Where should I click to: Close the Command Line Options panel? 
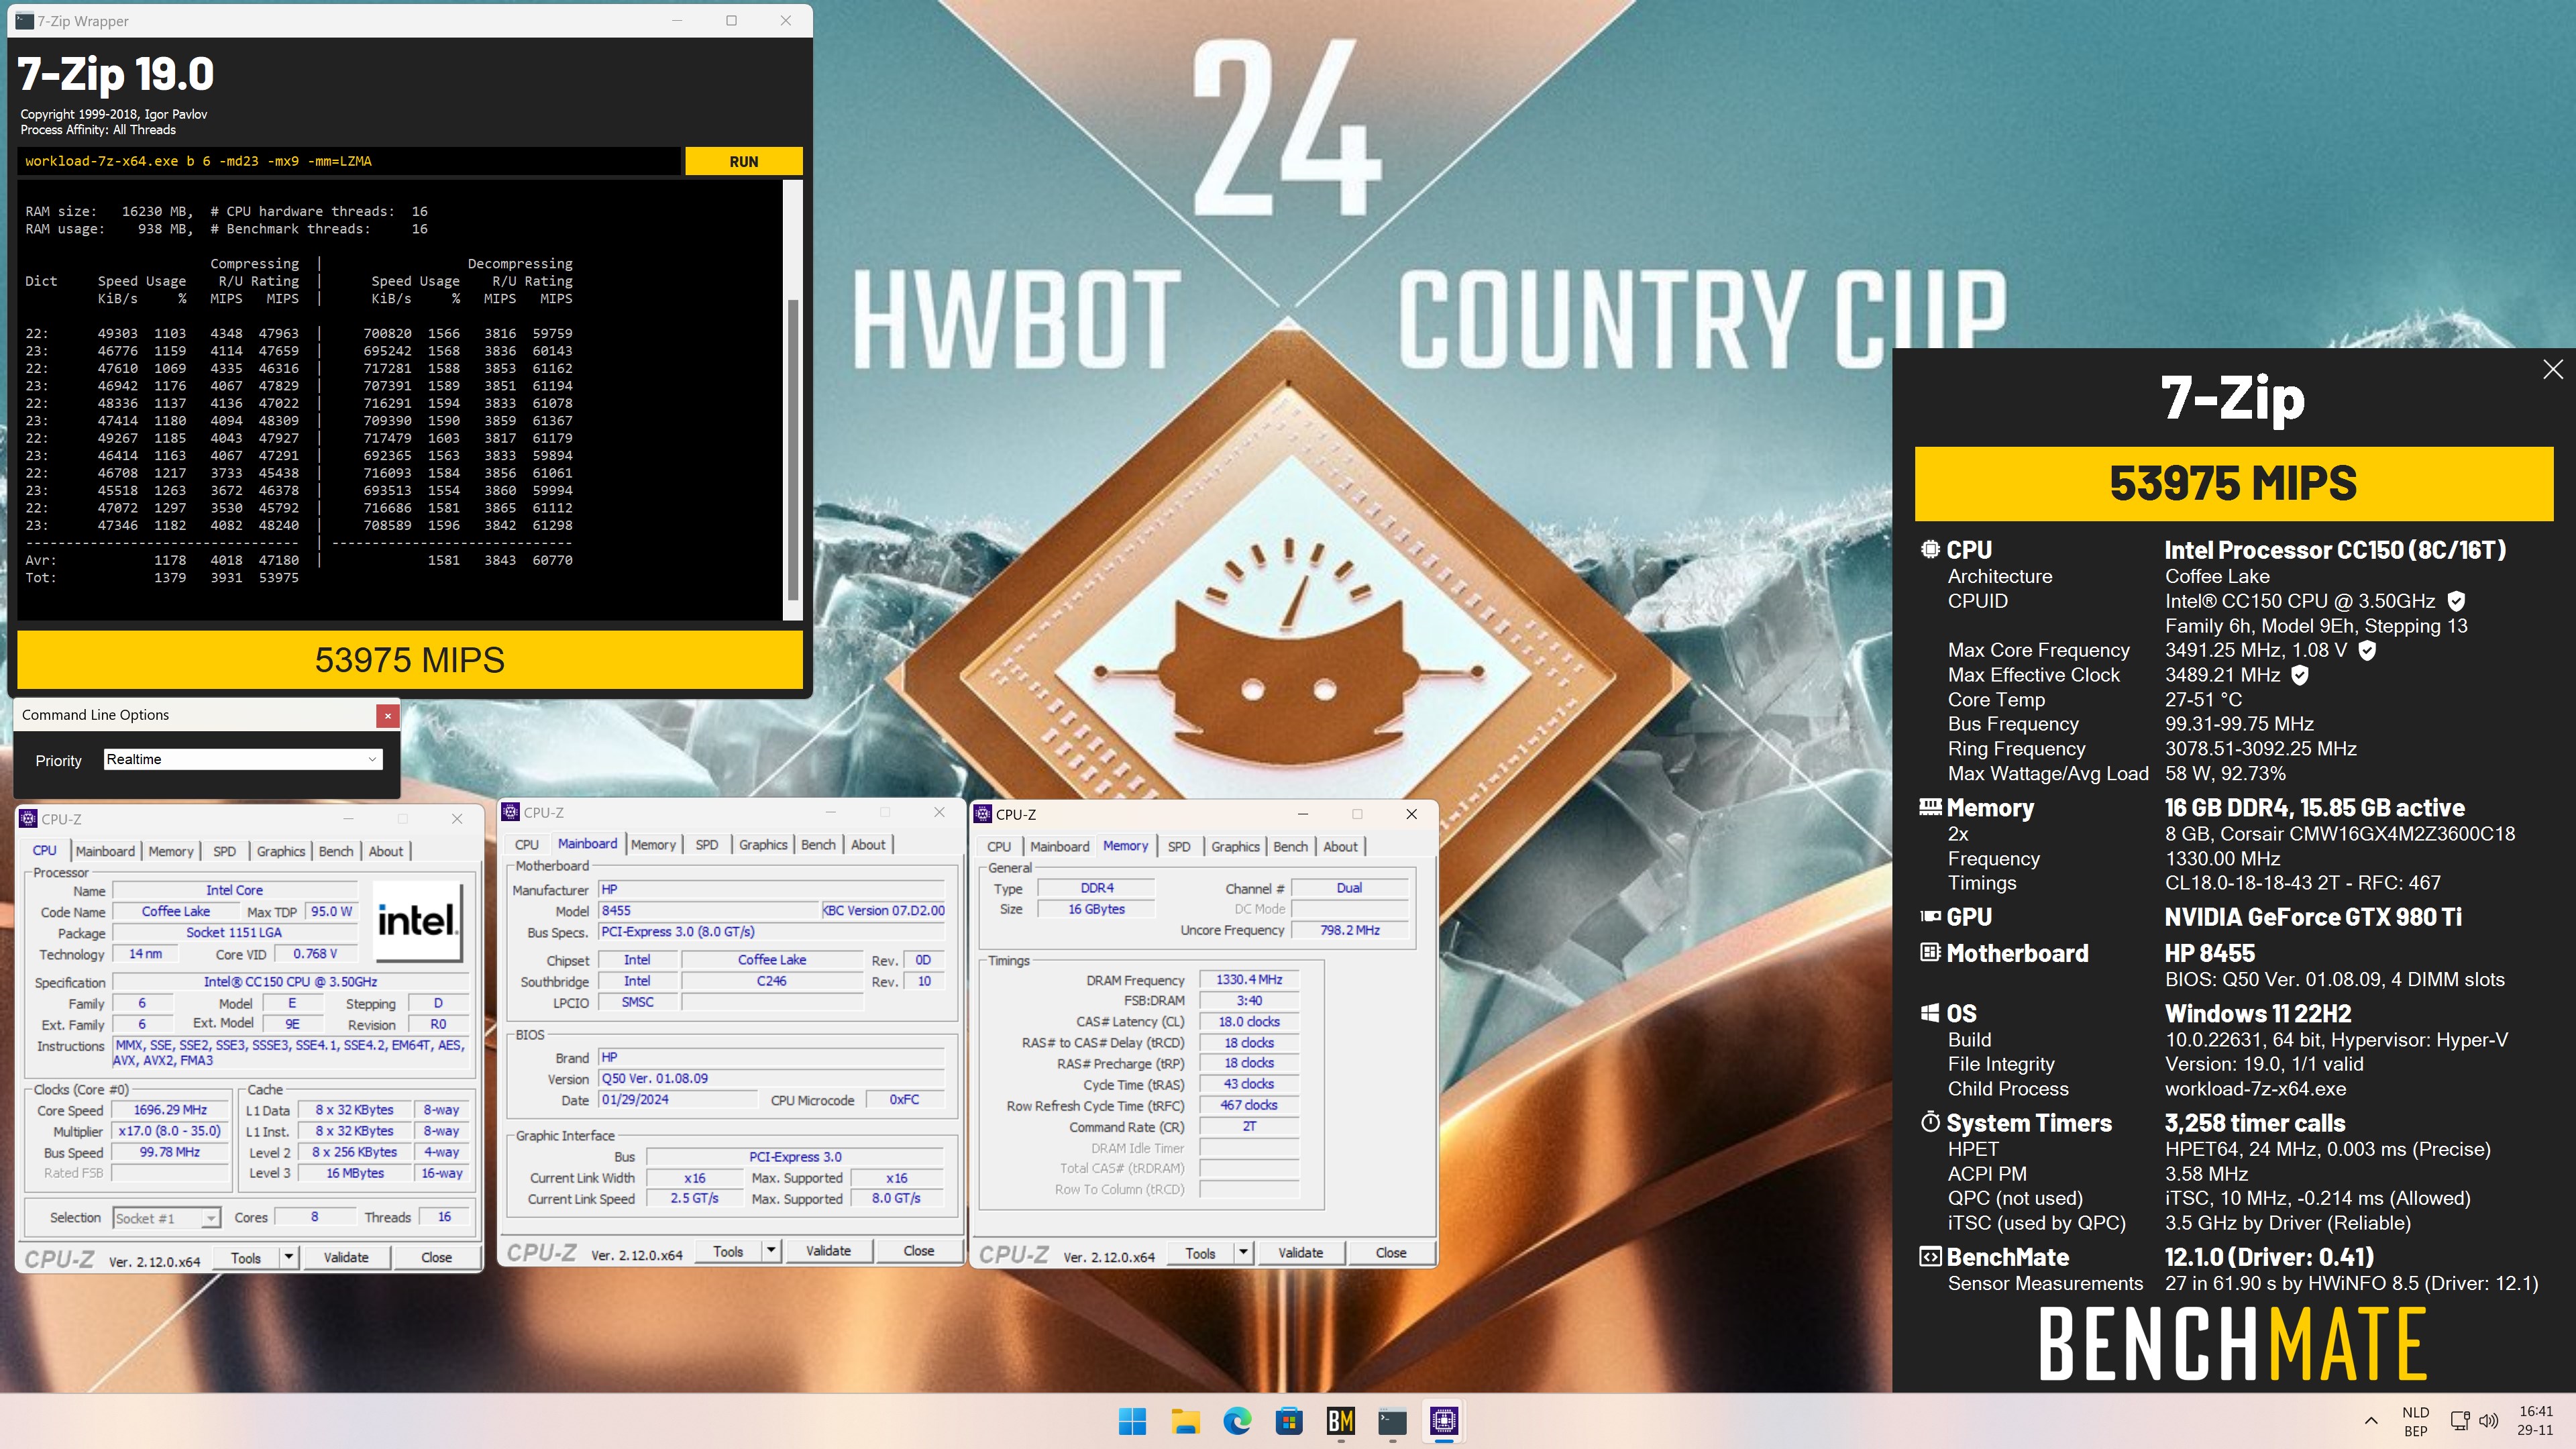[x=388, y=715]
